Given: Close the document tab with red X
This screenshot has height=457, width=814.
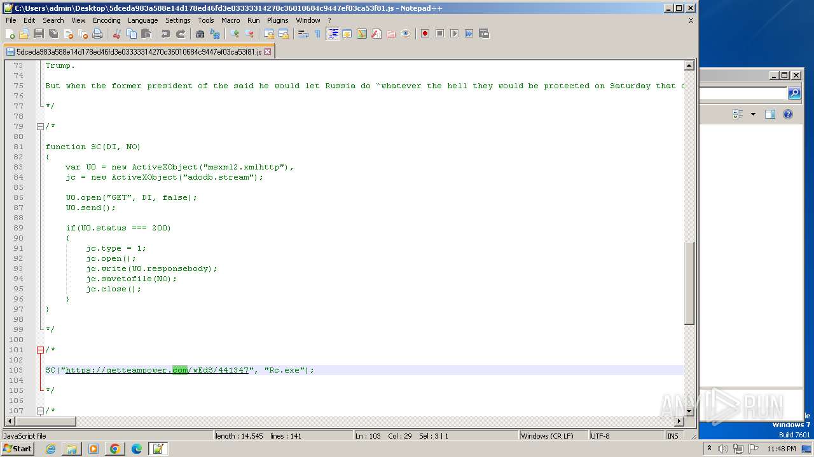Looking at the screenshot, I should (268, 52).
